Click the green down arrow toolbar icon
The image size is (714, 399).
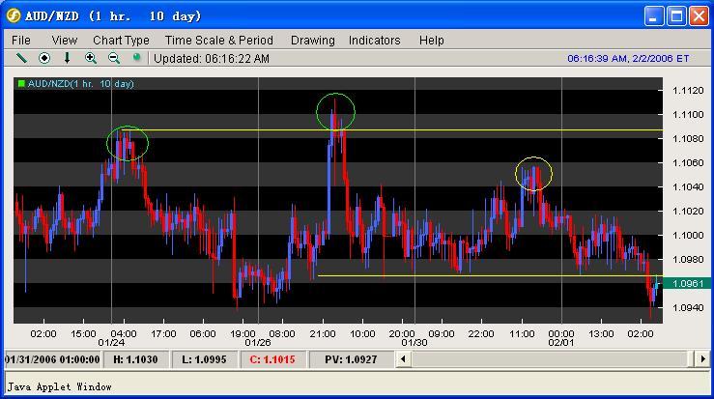click(67, 58)
